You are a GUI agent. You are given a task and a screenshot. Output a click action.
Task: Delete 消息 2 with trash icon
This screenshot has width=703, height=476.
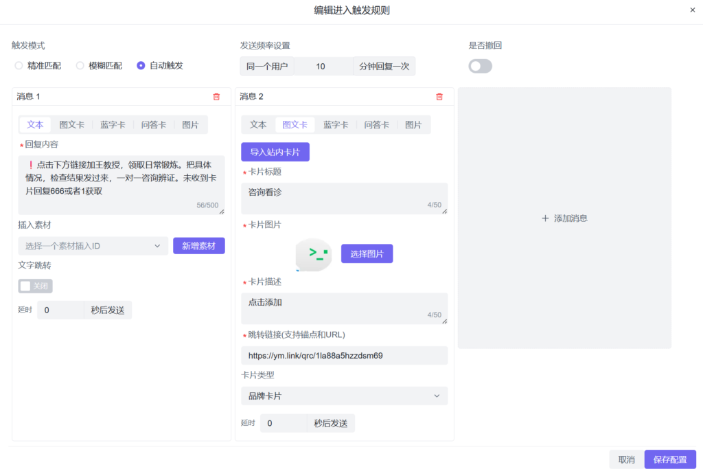coord(439,97)
